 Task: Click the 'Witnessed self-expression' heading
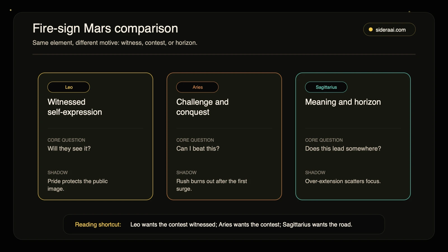(75, 107)
